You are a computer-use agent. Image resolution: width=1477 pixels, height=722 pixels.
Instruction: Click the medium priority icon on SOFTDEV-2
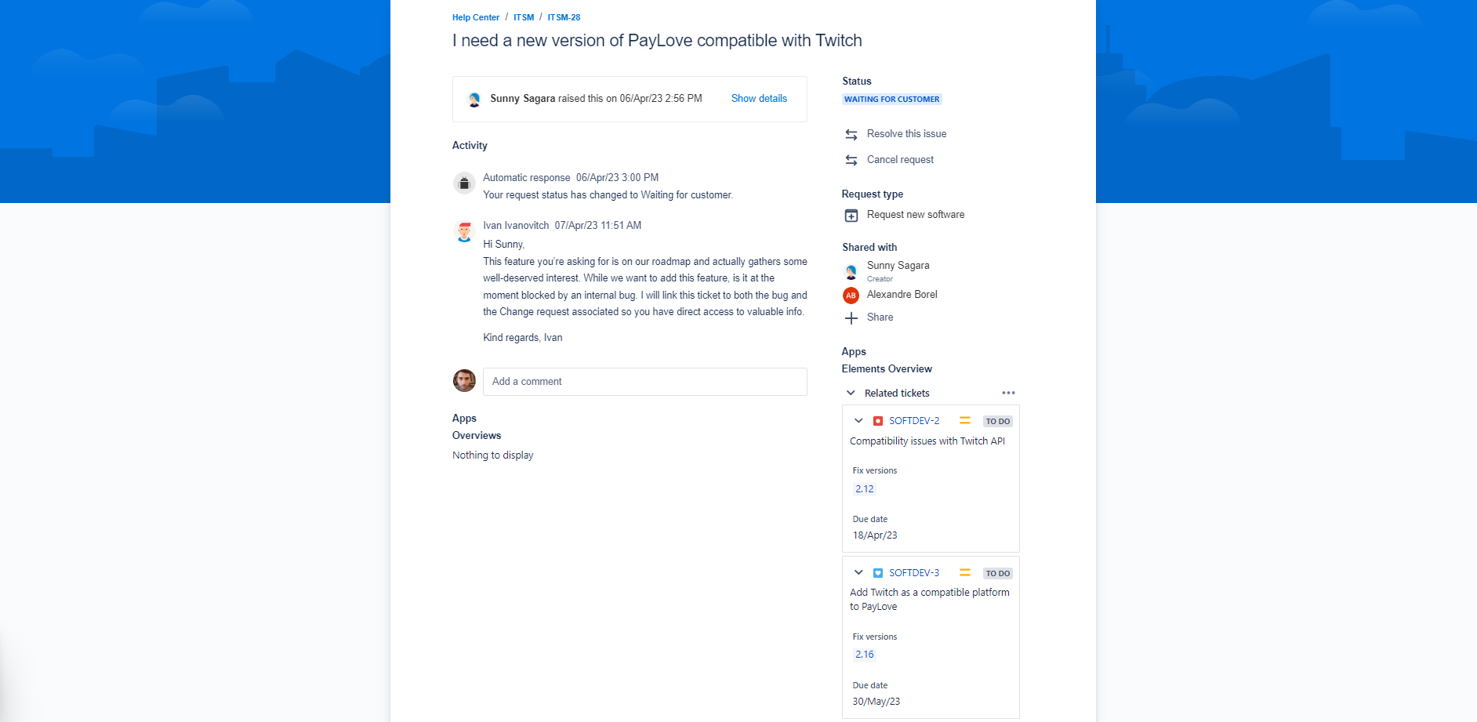point(965,421)
